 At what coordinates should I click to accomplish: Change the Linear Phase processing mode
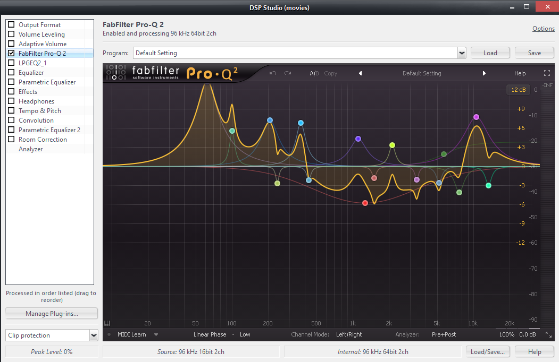click(210, 334)
